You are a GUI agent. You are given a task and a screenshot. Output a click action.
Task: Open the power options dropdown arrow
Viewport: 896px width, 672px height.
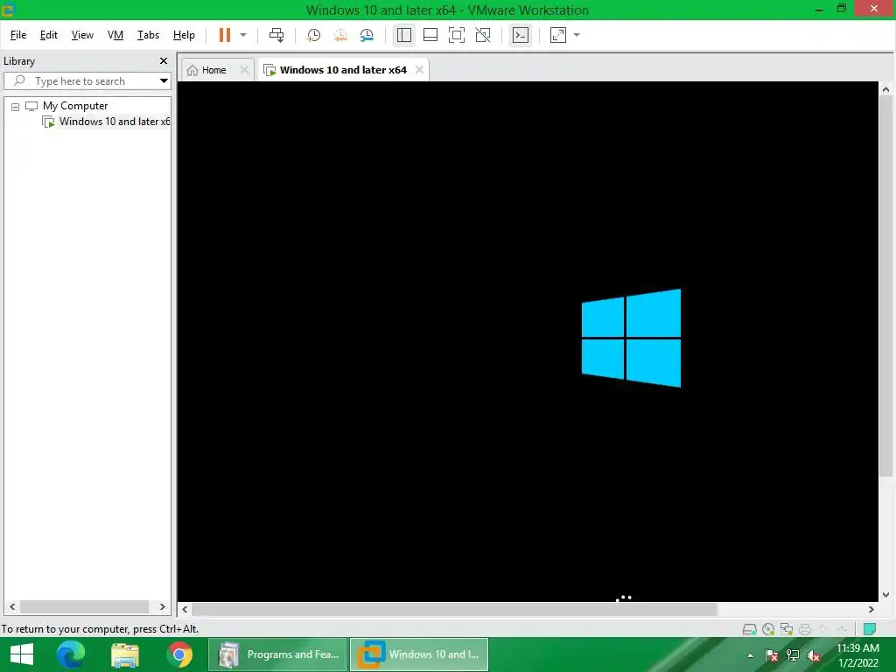pos(243,35)
